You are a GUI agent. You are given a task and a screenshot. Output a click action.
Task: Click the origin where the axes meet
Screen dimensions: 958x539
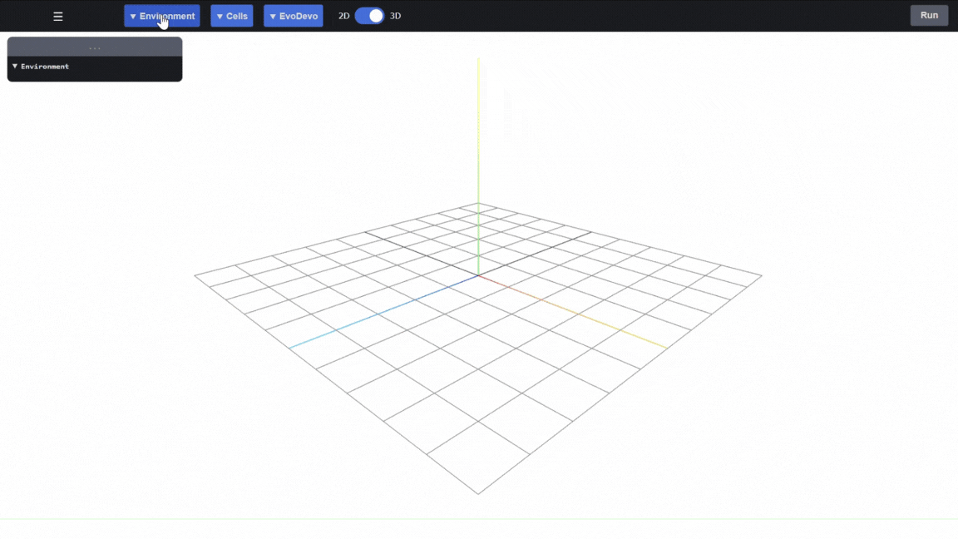[x=478, y=275]
